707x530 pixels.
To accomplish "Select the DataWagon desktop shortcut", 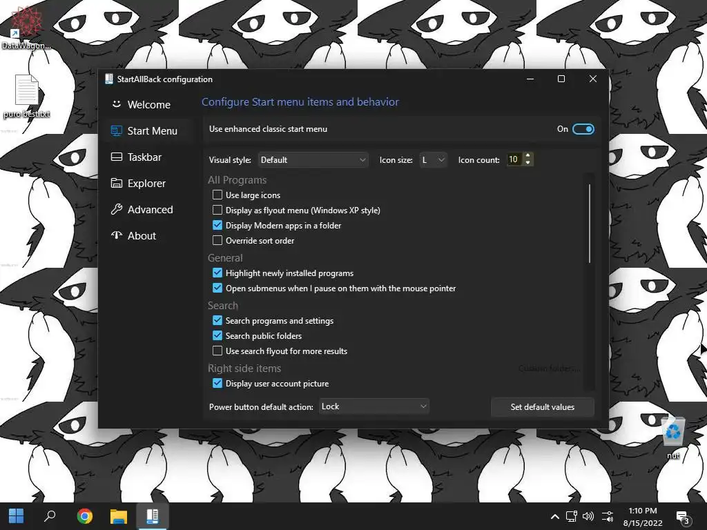I will point(26,27).
